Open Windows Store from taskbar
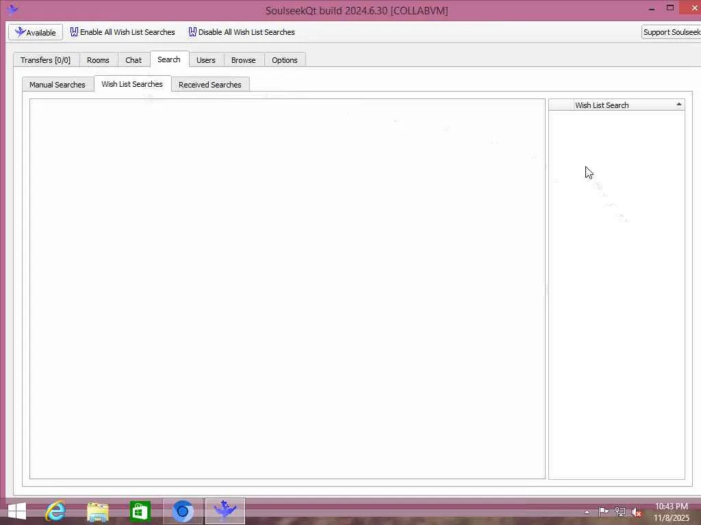Viewport: 701px width, 525px height. coord(140,511)
